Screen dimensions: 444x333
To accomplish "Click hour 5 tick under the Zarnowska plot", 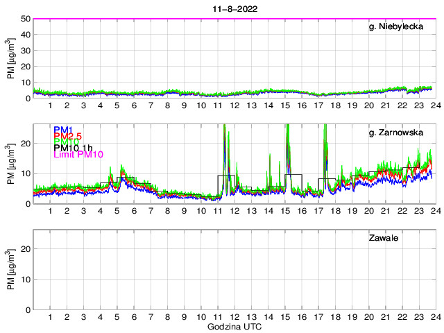I will [117, 211].
